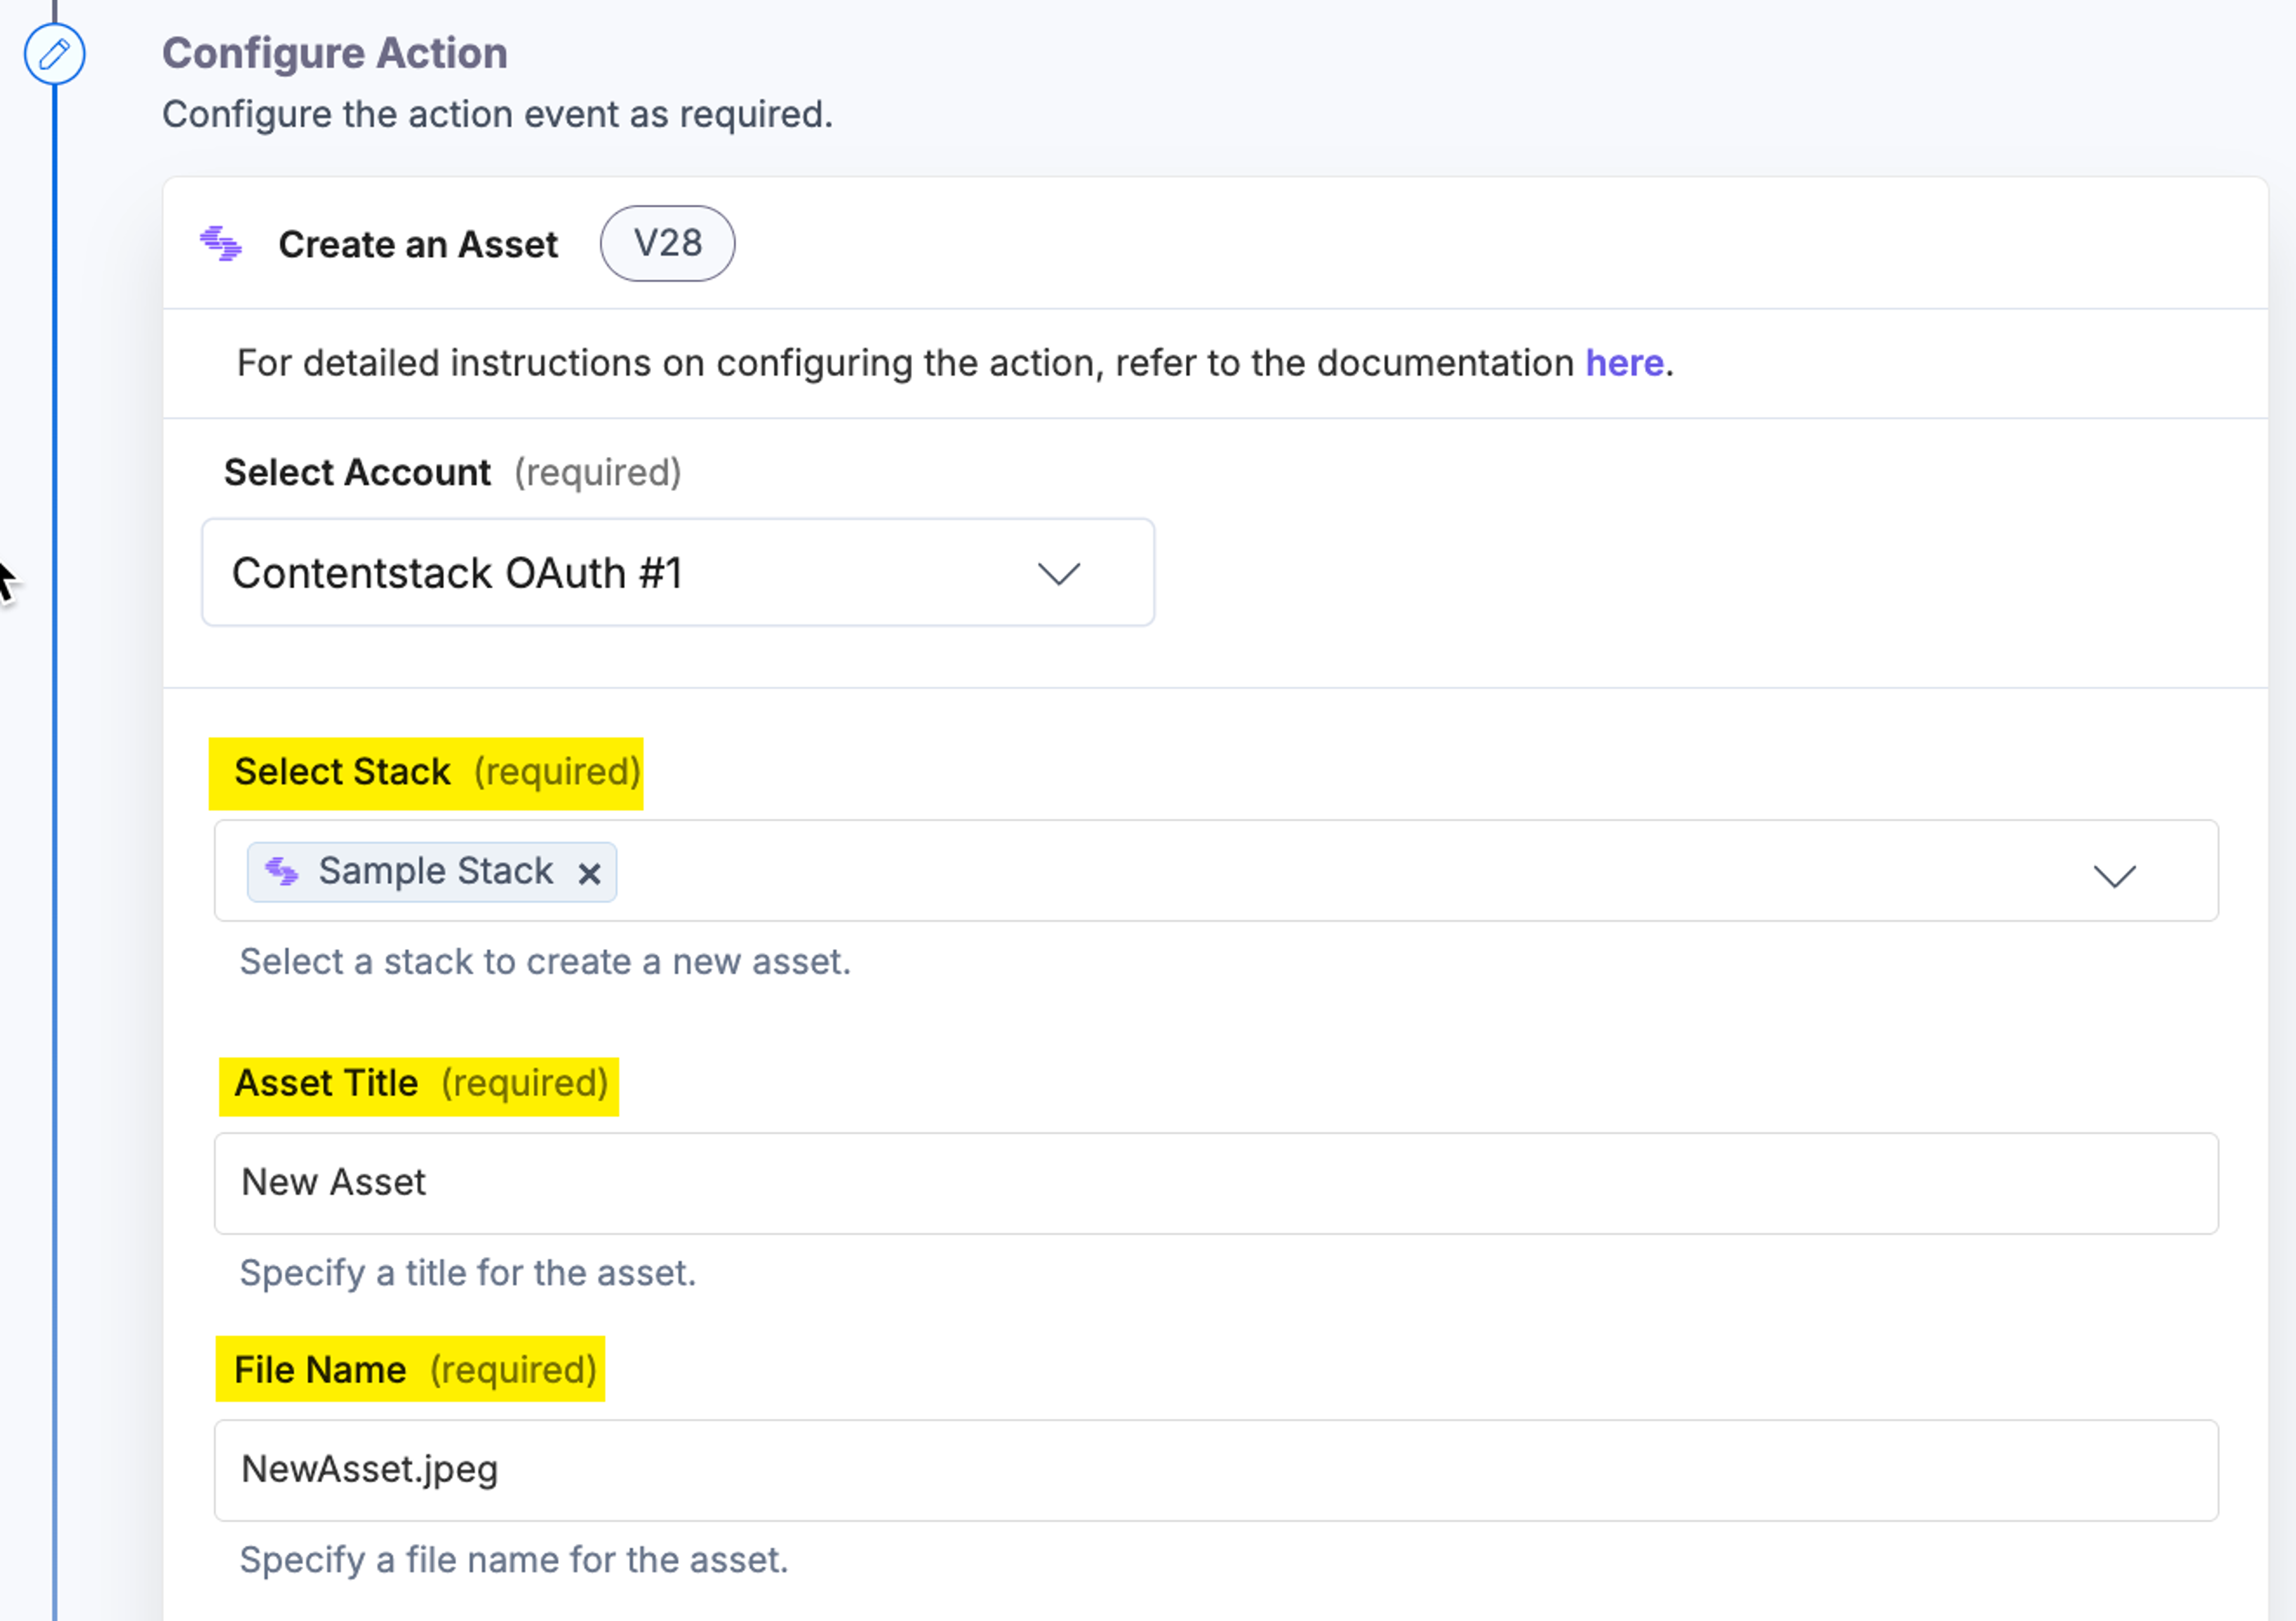
Task: Click the File Name label
Action: tap(320, 1370)
